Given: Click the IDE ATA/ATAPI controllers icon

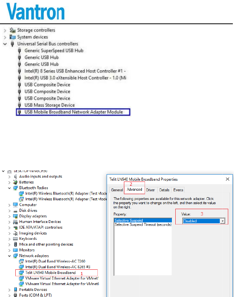Looking at the screenshot, I should (x=15, y=228).
